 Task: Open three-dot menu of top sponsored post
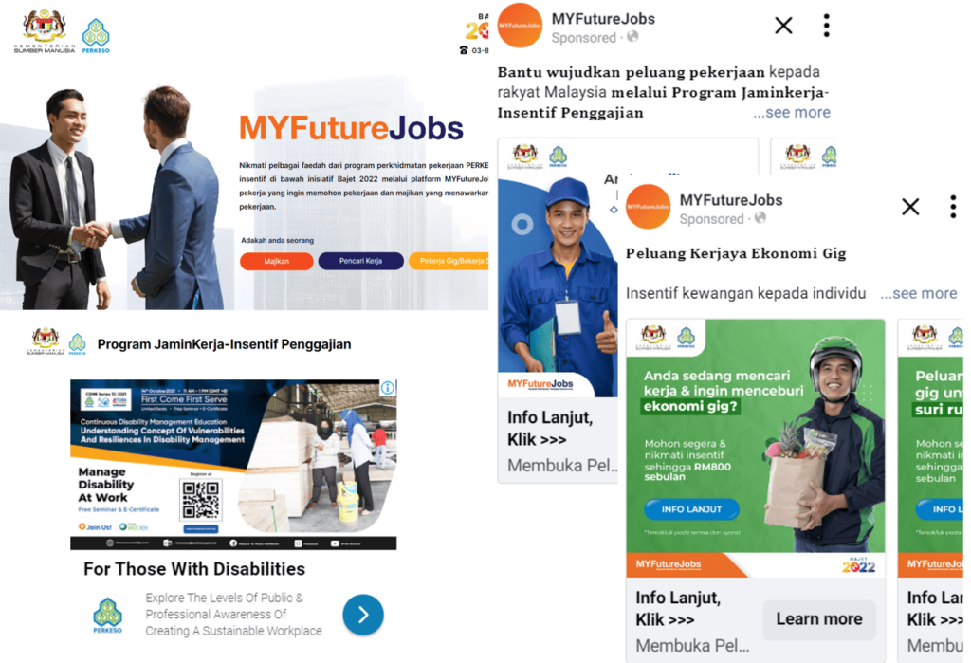click(x=826, y=26)
